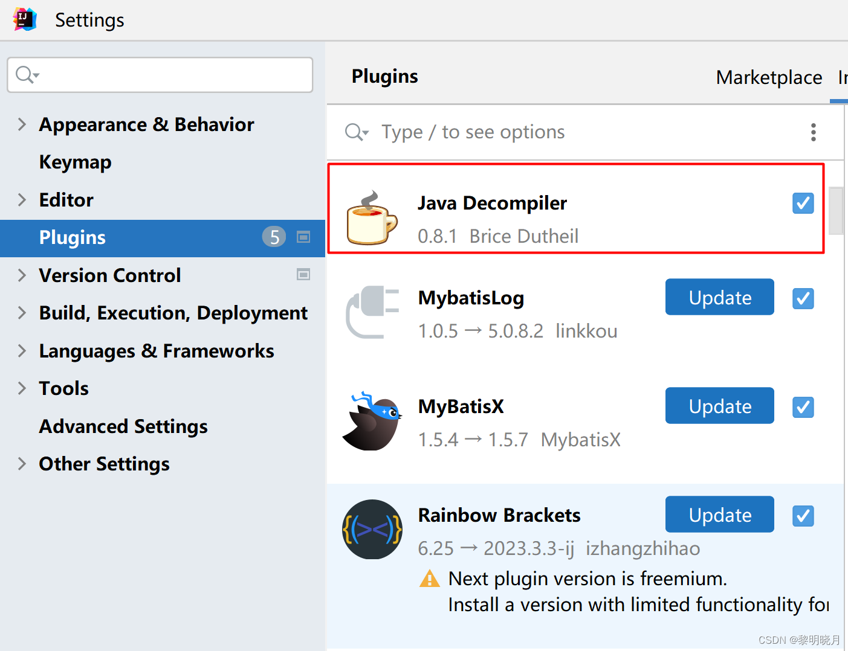
Task: Select Keymap in the settings tree
Action: click(76, 162)
